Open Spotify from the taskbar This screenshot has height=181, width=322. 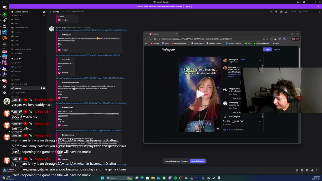click(x=175, y=178)
